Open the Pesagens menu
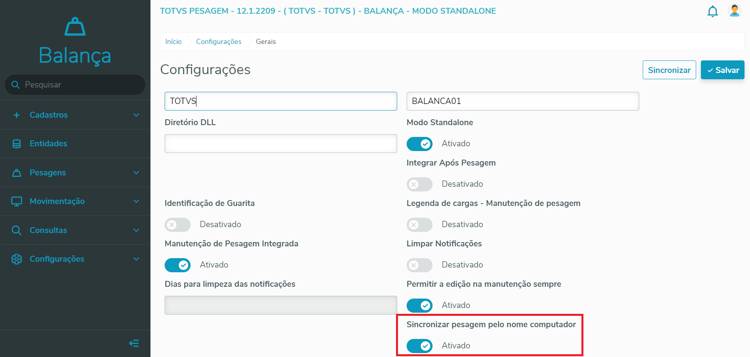750x357 pixels. click(x=75, y=173)
